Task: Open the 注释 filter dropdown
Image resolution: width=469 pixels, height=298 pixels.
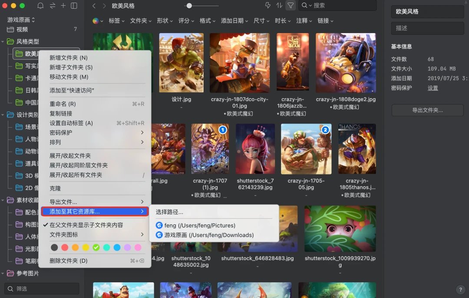Action: click(x=304, y=21)
